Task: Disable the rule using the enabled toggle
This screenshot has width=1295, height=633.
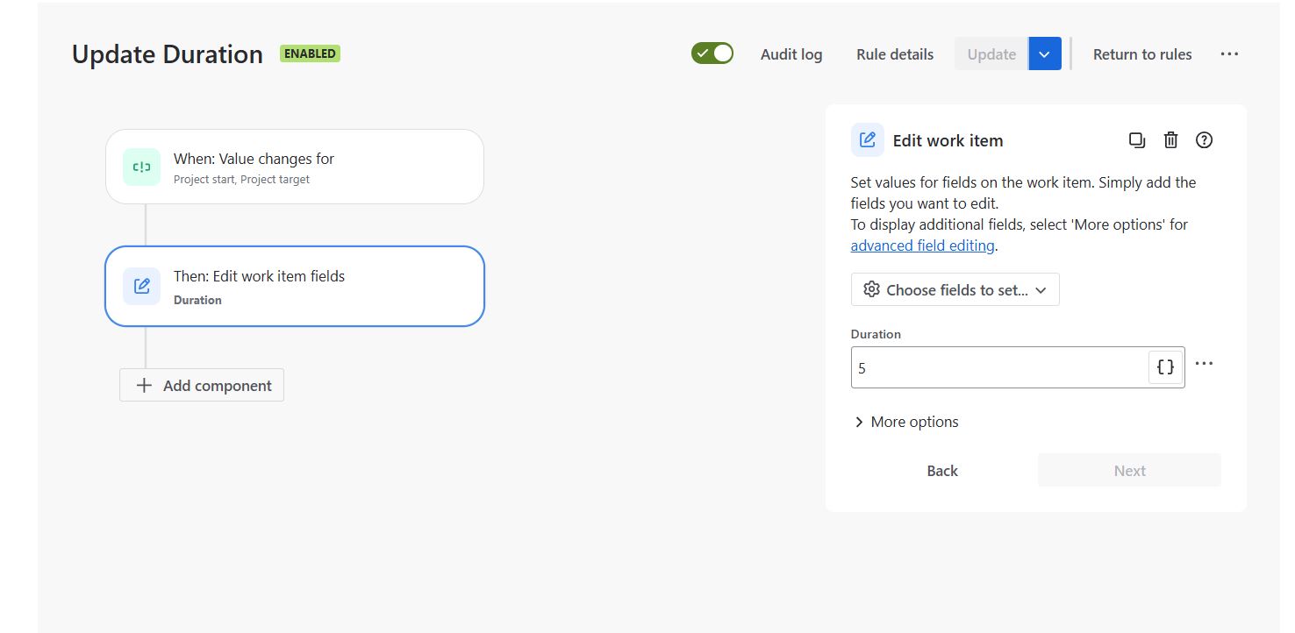Action: point(712,53)
